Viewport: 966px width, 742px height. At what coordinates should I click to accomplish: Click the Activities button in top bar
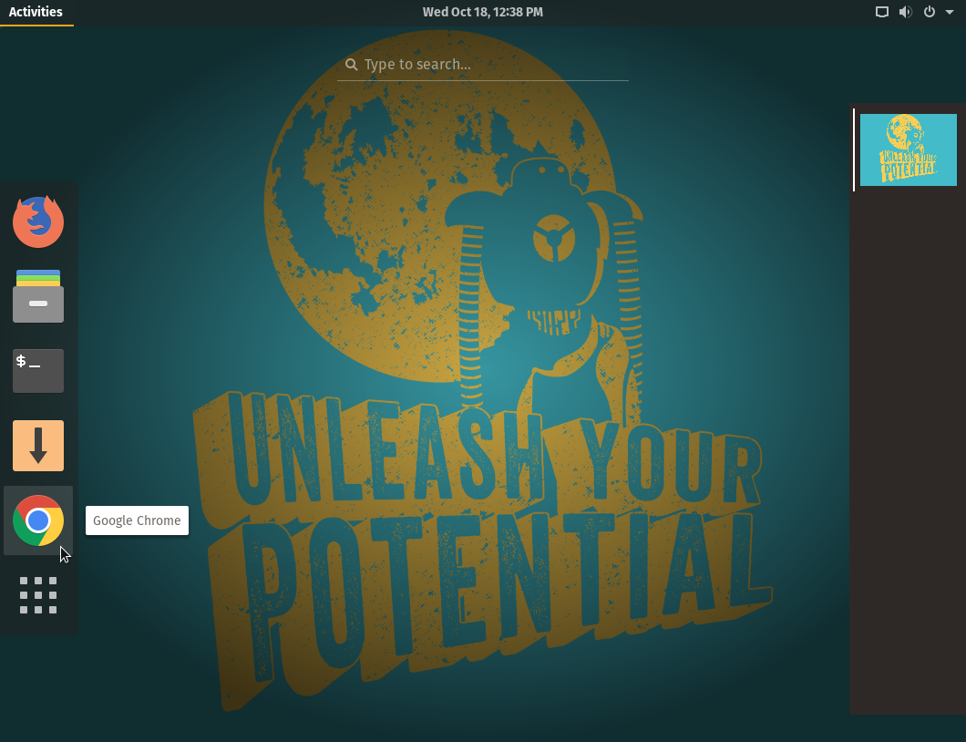[36, 12]
